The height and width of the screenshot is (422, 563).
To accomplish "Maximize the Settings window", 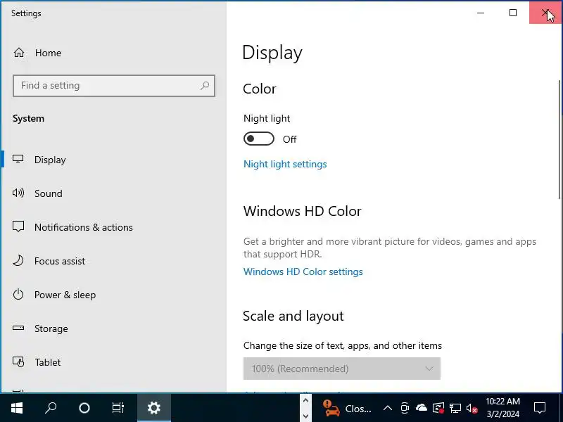I will [513, 13].
